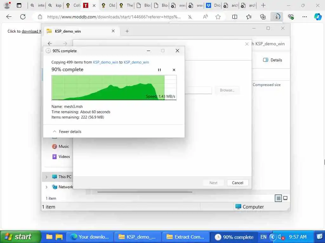Click the copy speed progress graph
The image size is (325, 243).
tap(114, 88)
